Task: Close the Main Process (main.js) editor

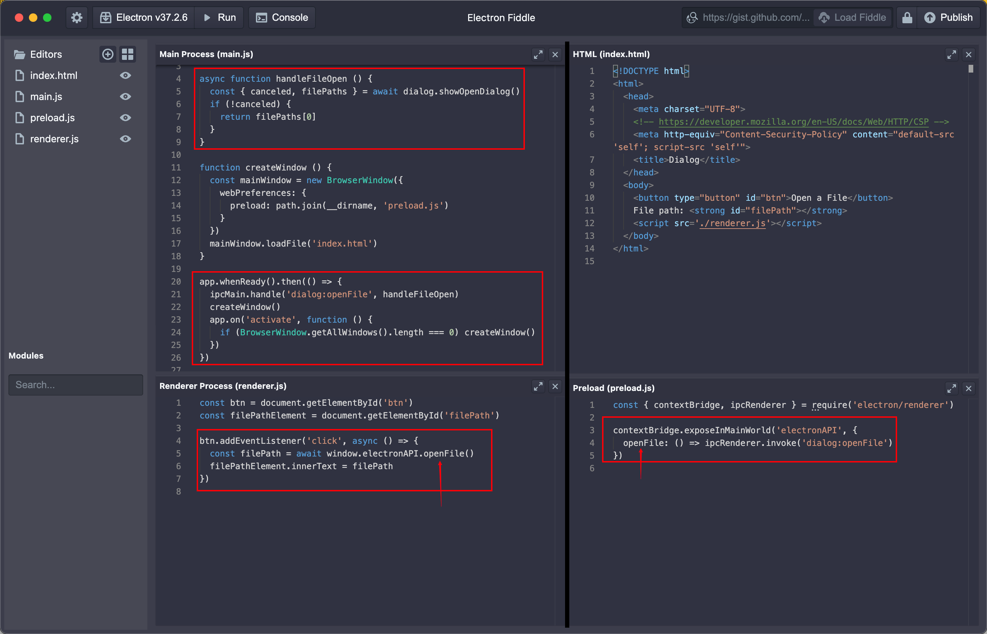Action: [x=555, y=54]
